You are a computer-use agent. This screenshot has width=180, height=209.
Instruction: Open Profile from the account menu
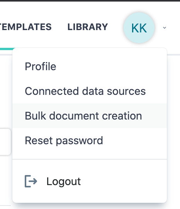click(90, 66)
